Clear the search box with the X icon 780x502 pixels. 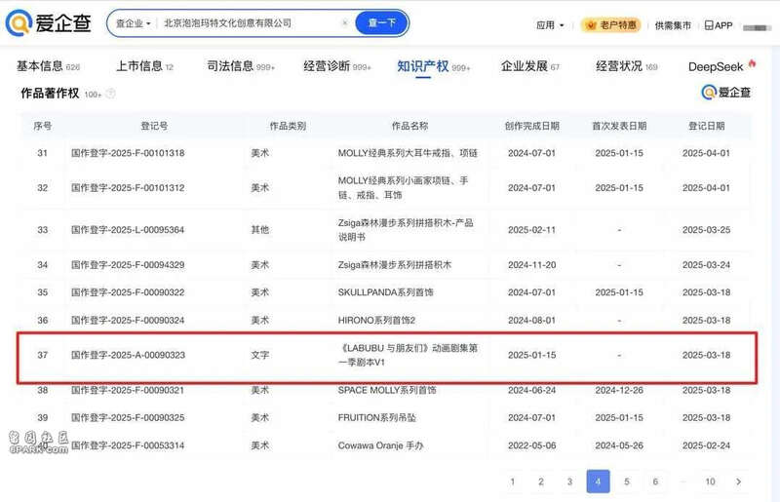click(344, 23)
